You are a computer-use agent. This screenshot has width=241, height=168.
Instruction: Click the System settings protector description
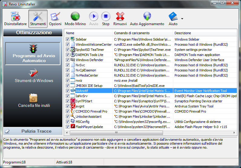pyautogui.click(x=193, y=50)
